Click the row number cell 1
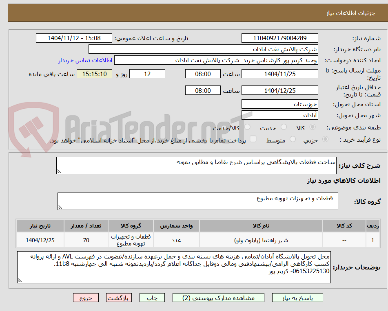This screenshot has width=388, height=311. pos(373,240)
